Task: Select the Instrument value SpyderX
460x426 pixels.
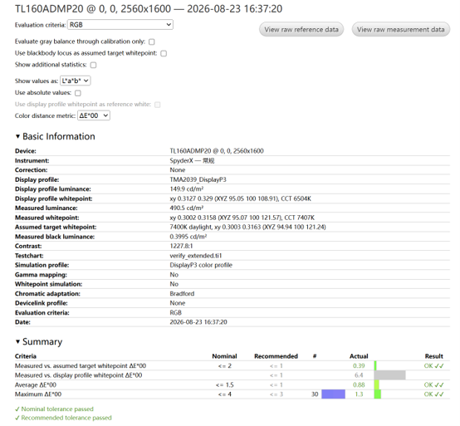Action: (192, 160)
